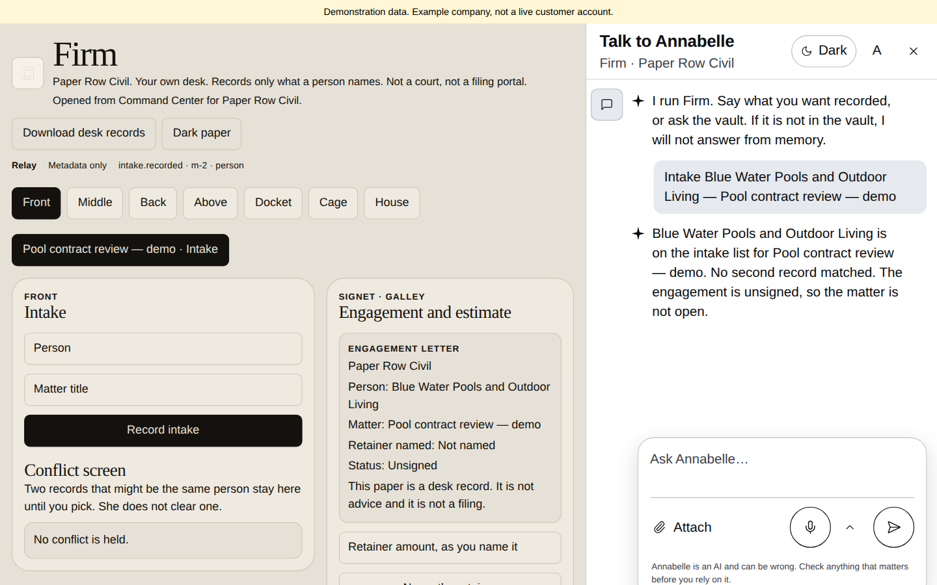
Task: Open the Back tab
Action: pos(153,203)
